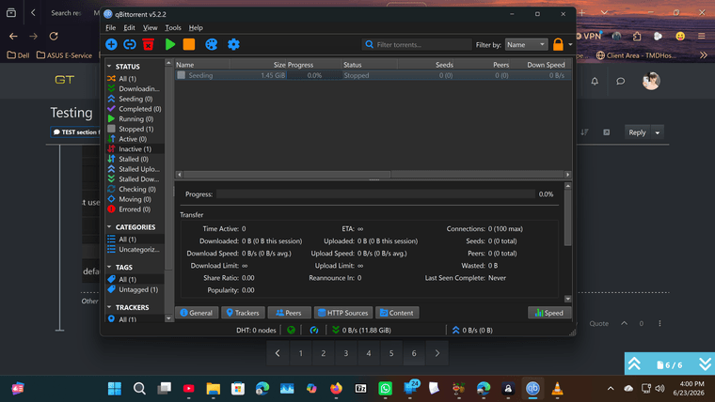
Task: Click the browser notification bell icon
Action: point(595,81)
